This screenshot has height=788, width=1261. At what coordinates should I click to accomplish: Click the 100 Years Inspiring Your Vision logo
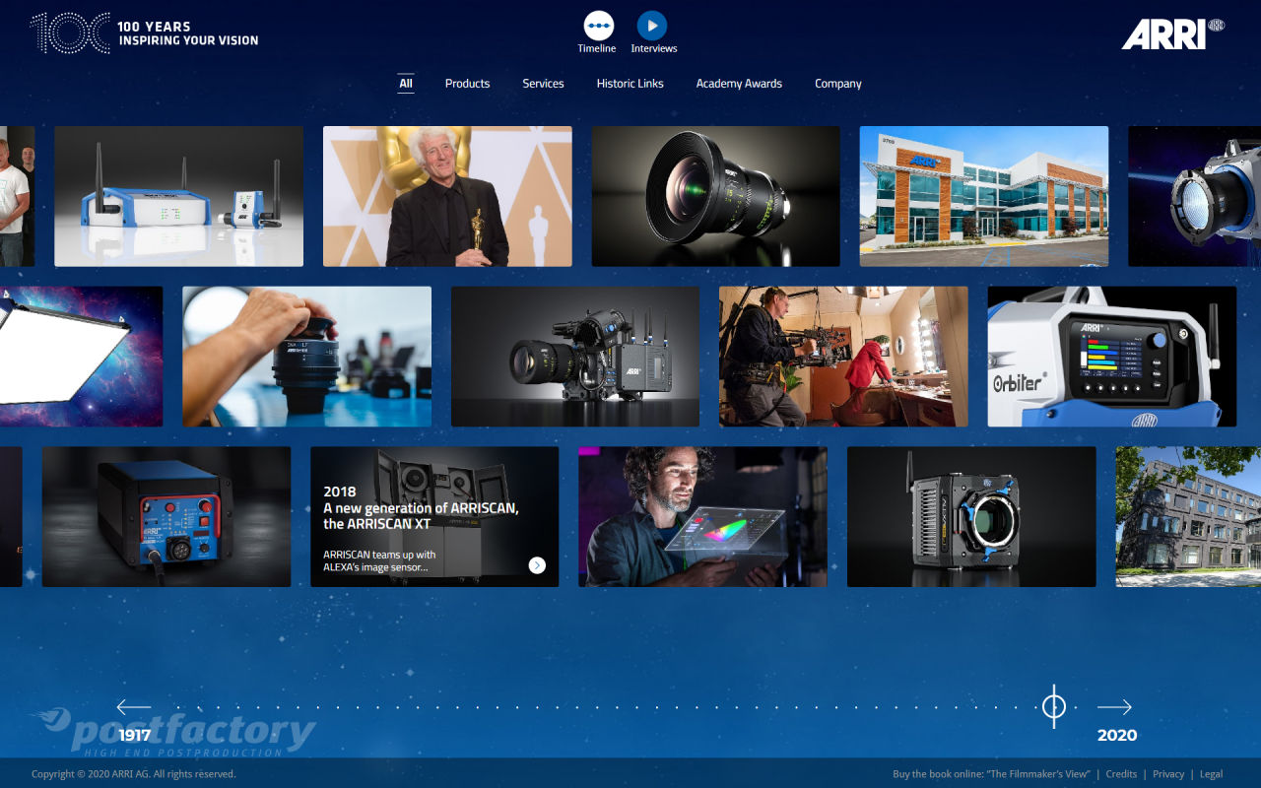coord(145,33)
